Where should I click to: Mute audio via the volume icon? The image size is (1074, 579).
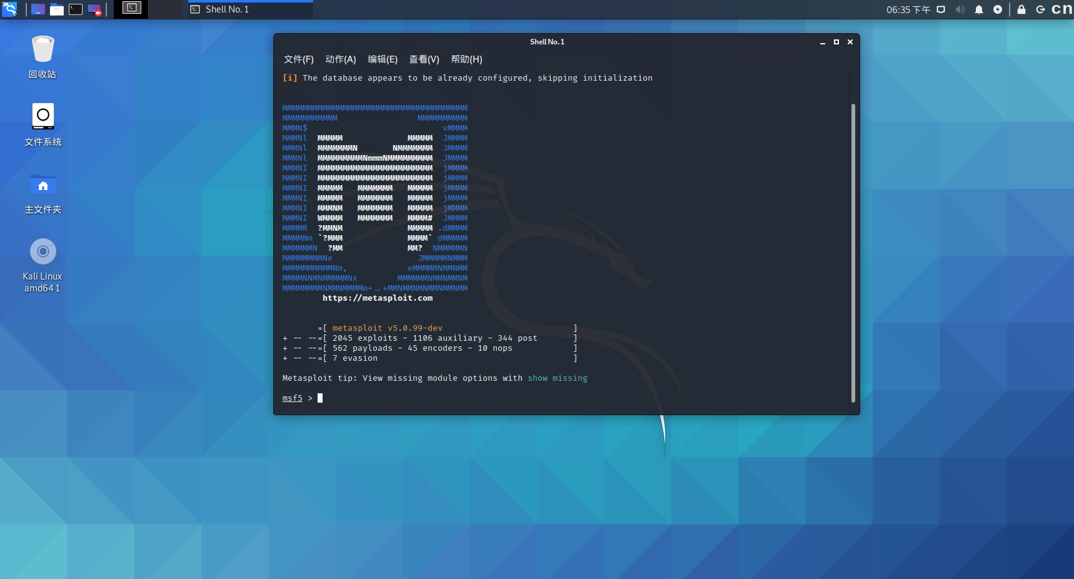(960, 9)
